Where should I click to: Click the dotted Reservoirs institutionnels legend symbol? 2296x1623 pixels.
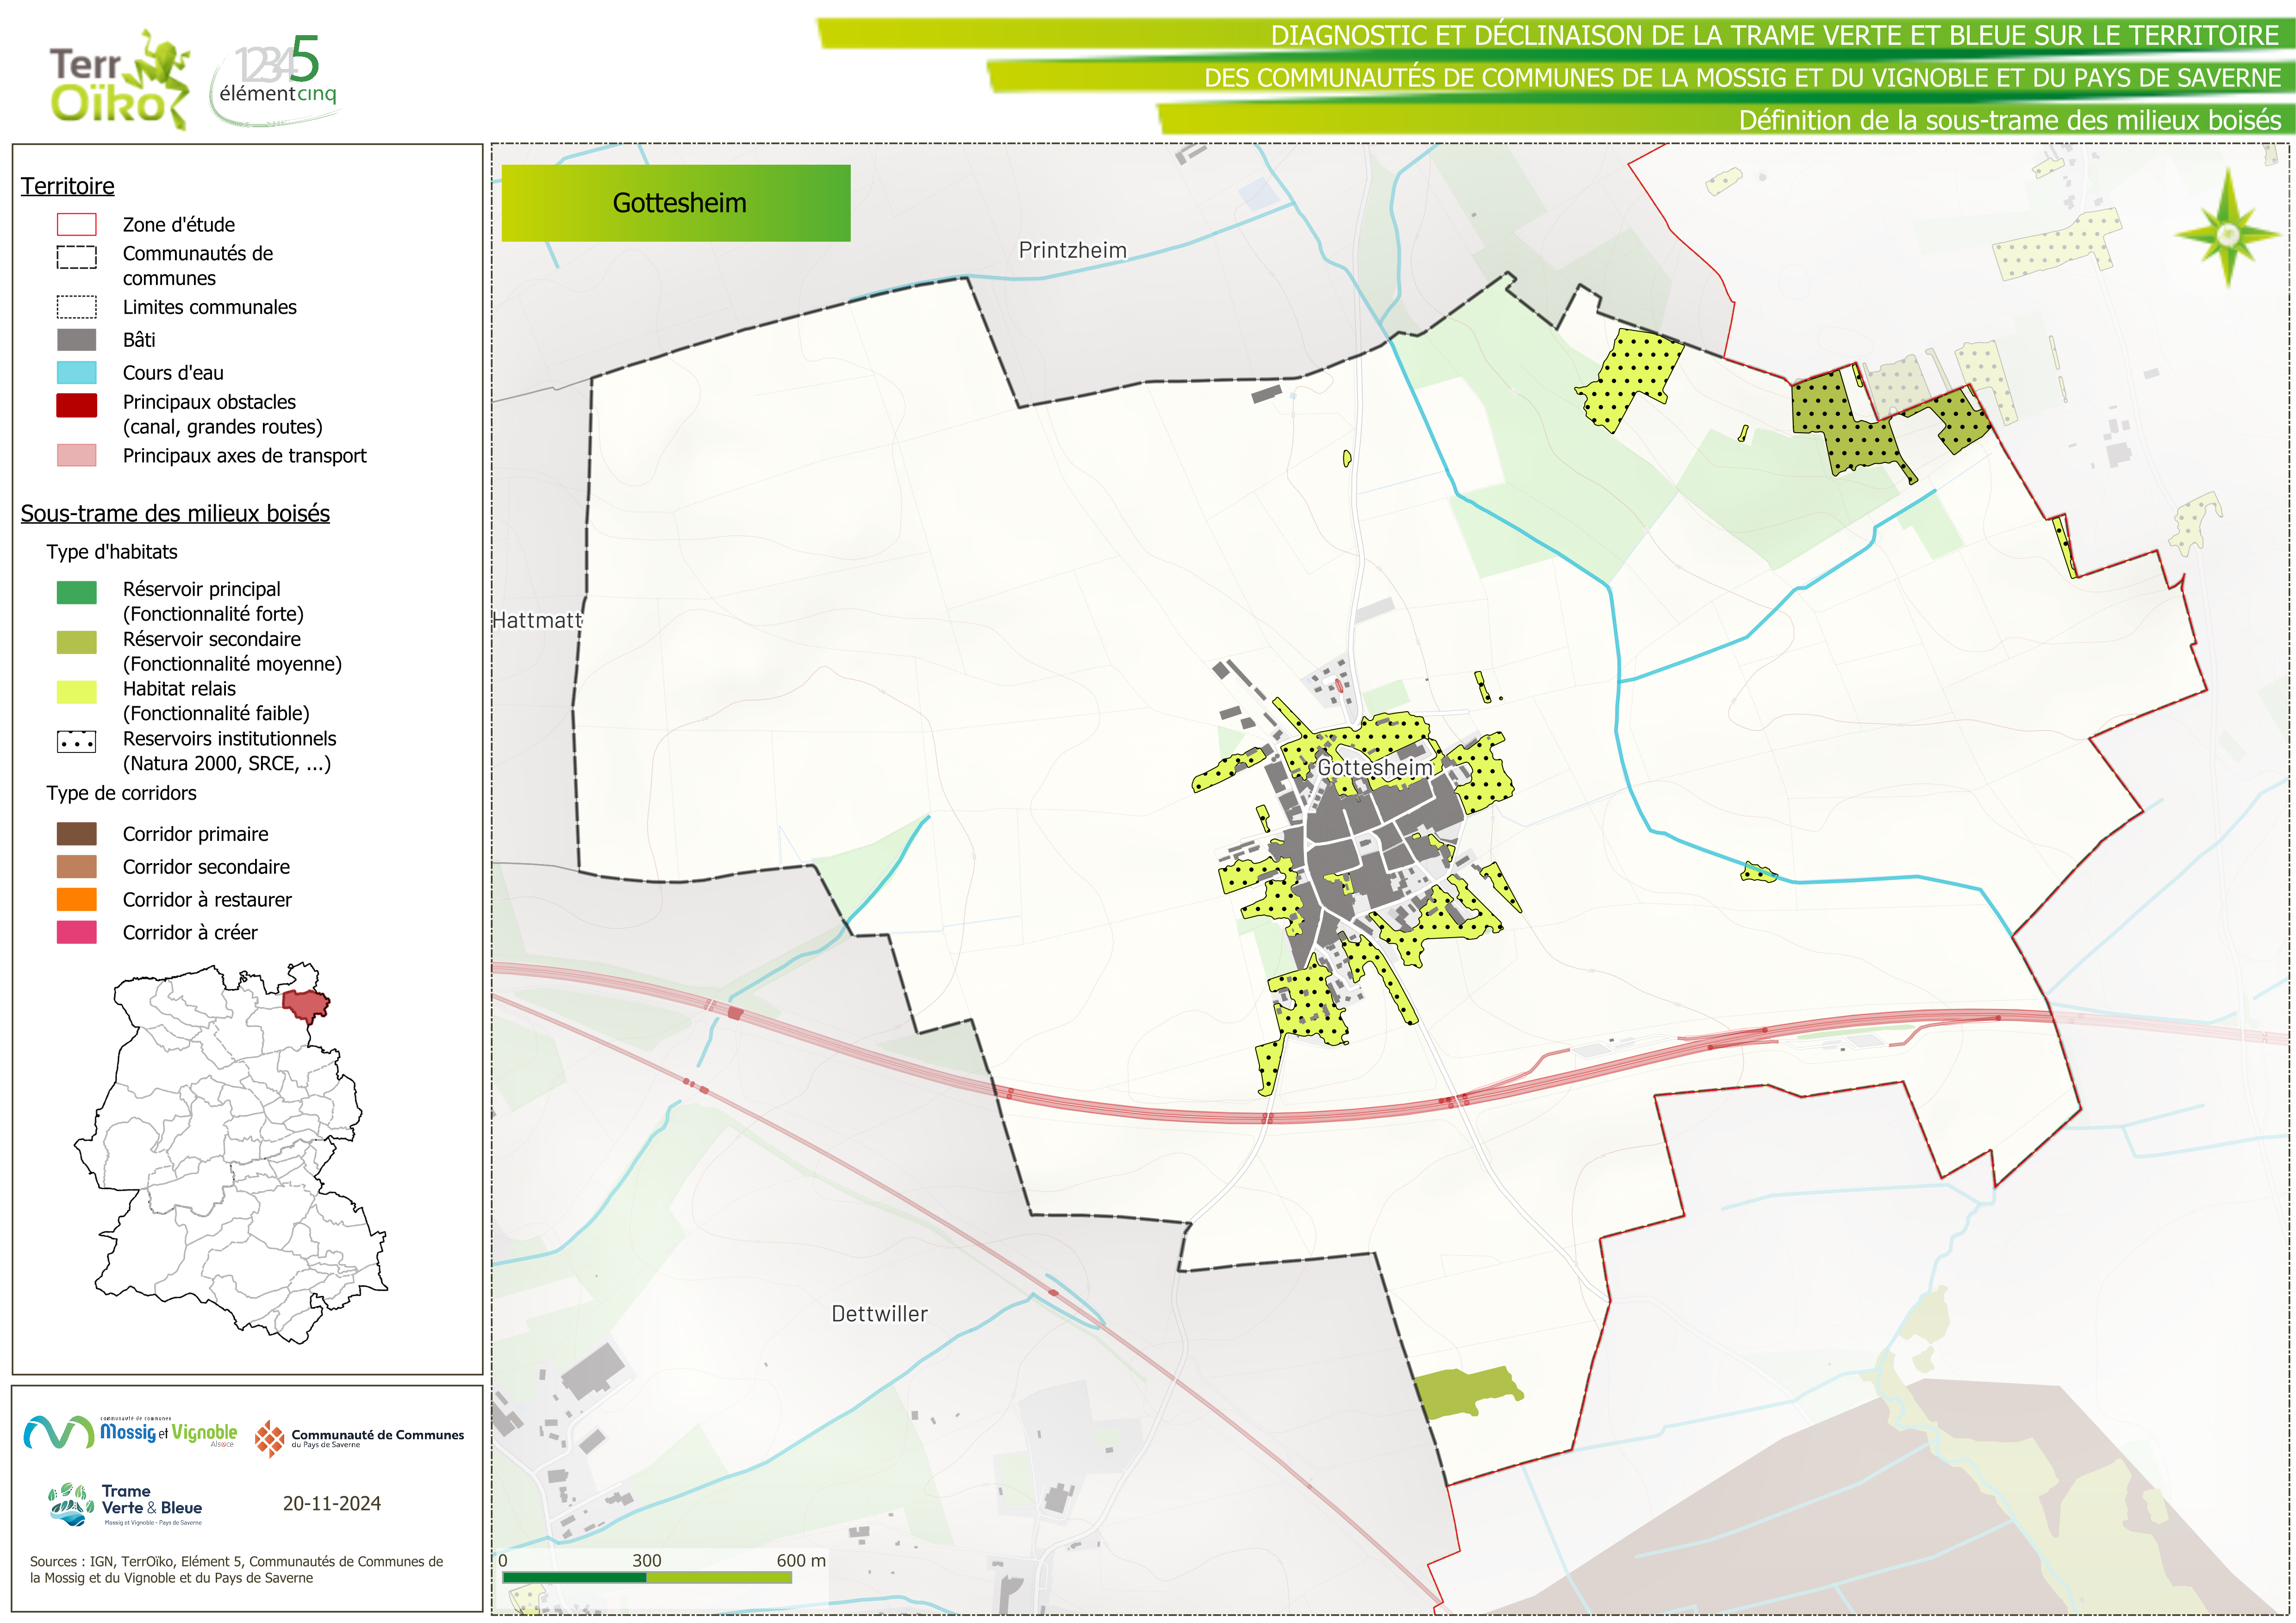[x=77, y=742]
